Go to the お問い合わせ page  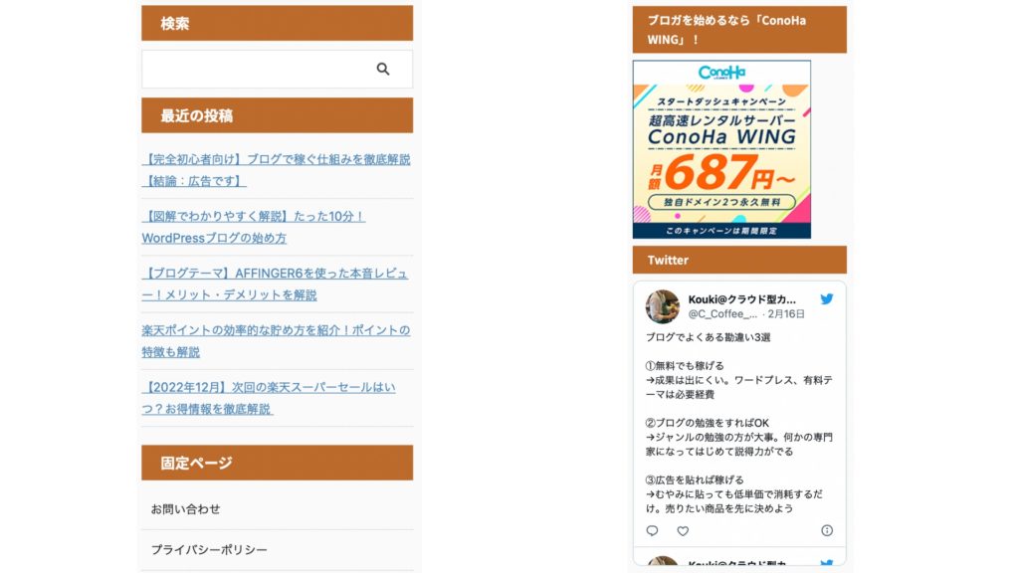[186, 509]
